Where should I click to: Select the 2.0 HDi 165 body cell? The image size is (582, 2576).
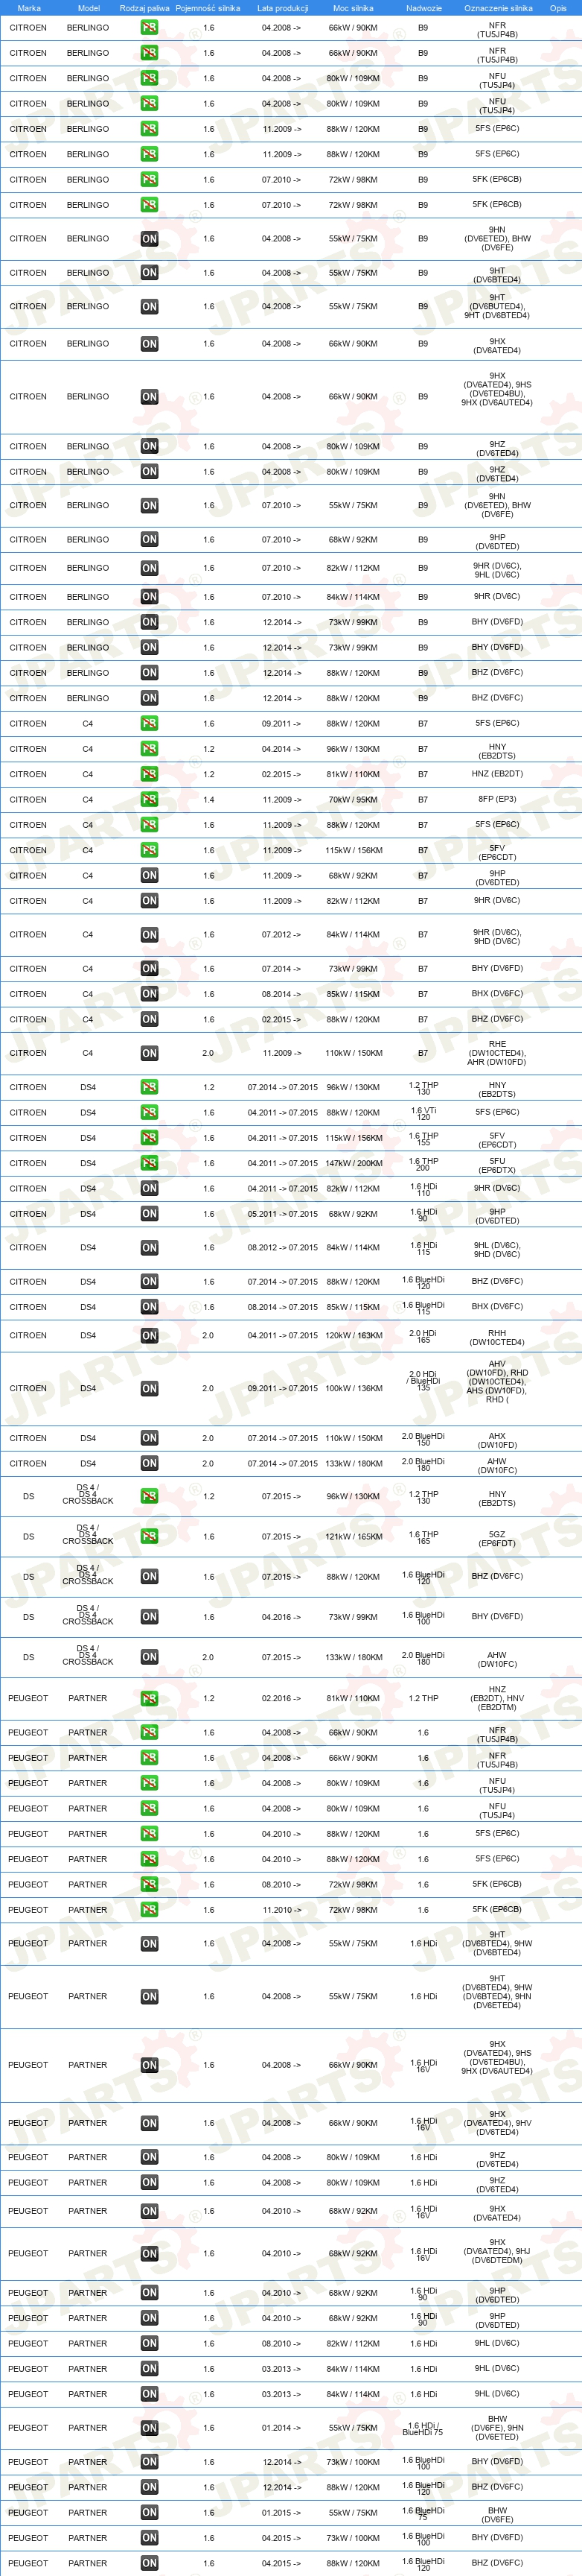point(423,1336)
